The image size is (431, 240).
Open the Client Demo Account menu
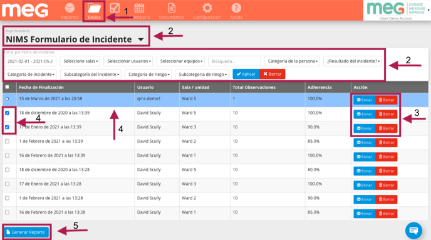(397, 11)
